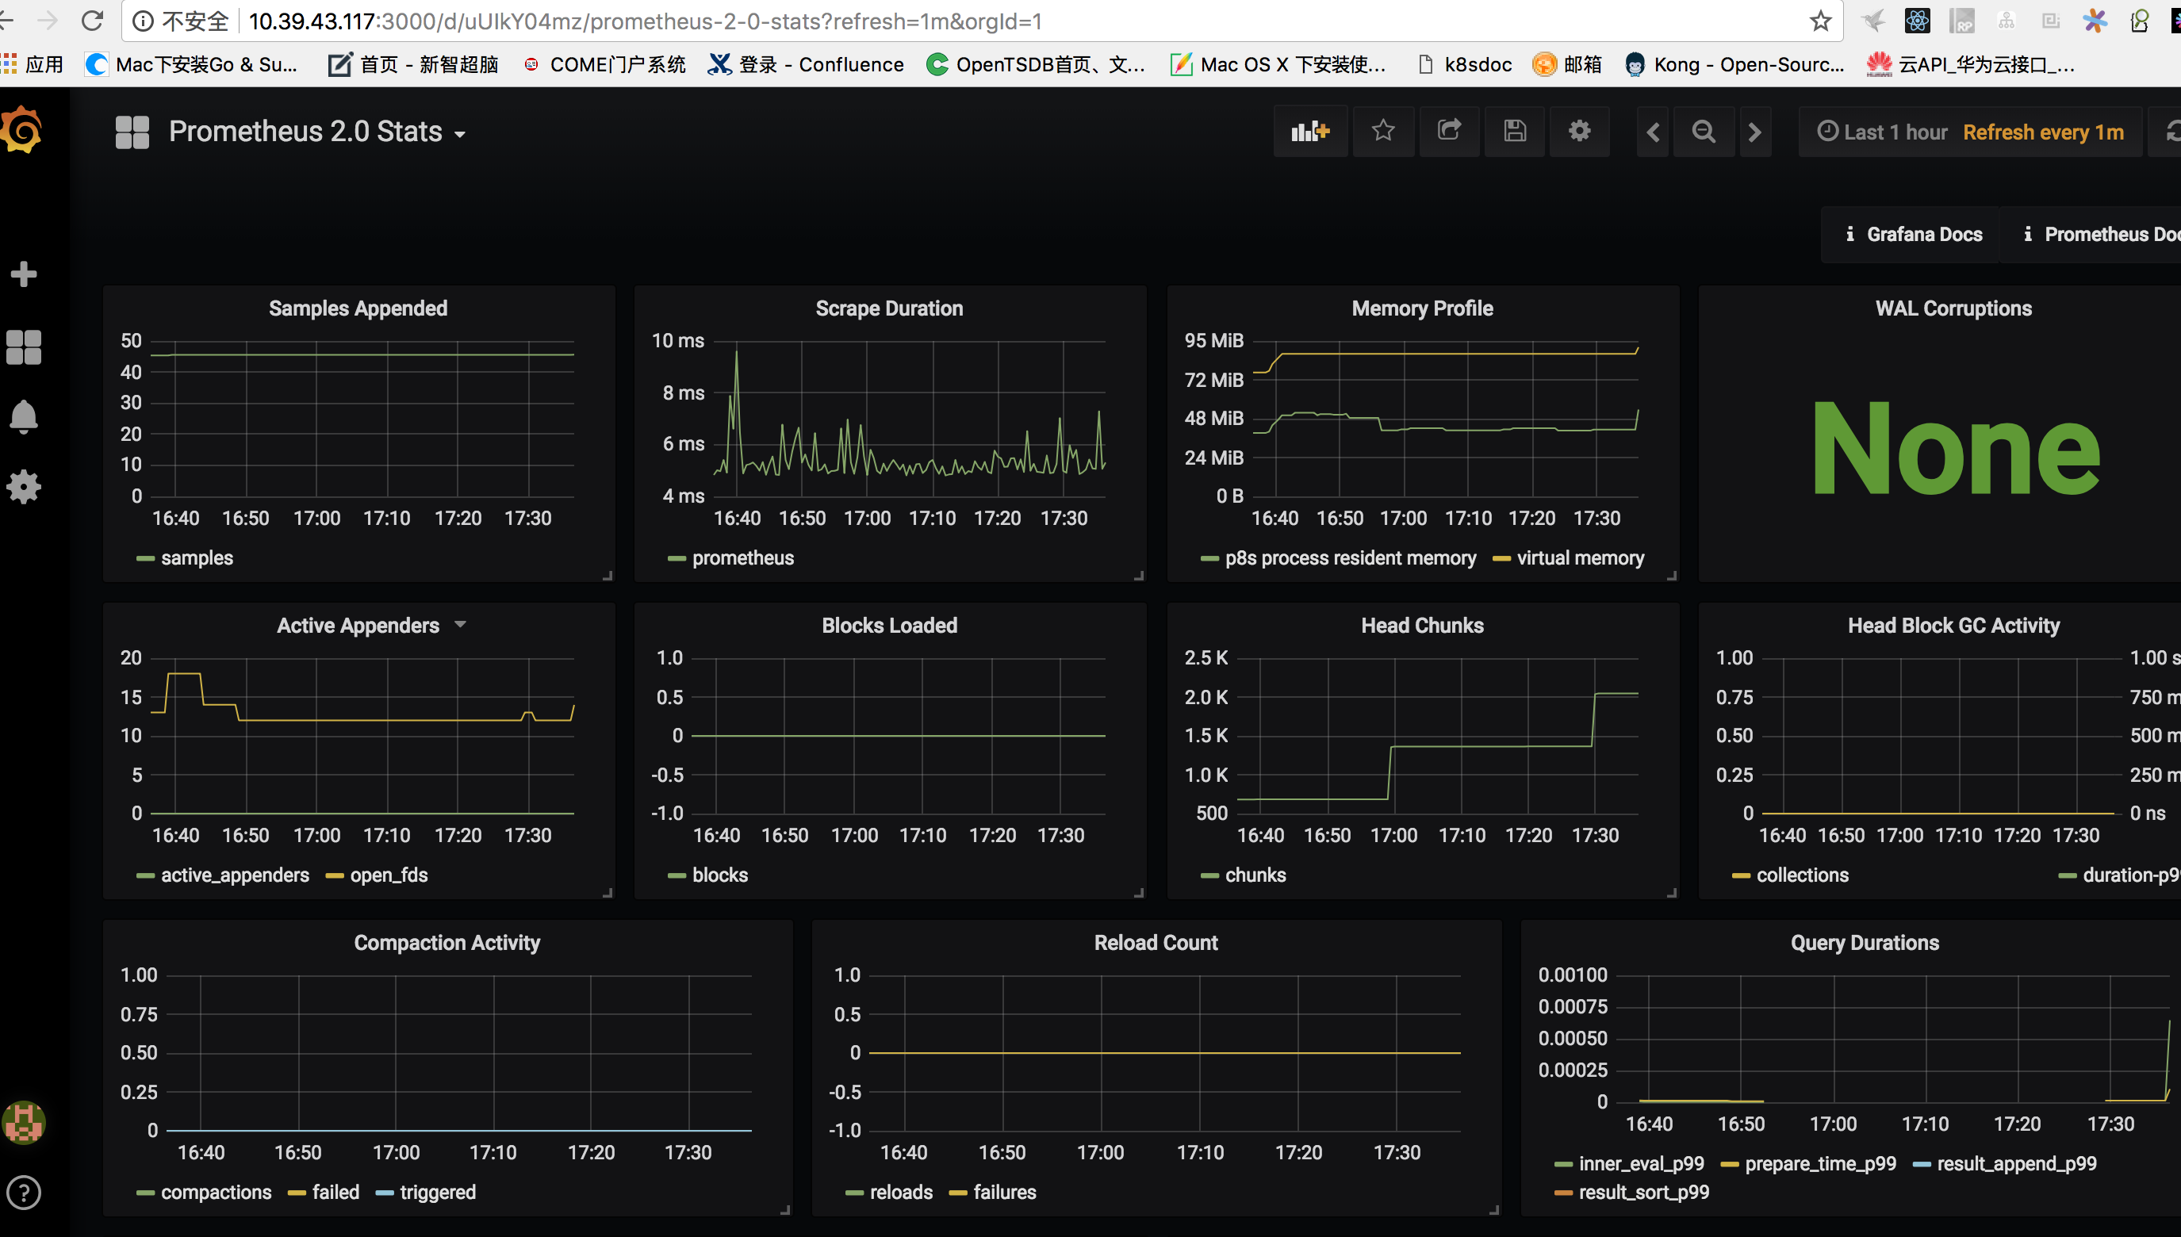Click Refresh every 1m button
This screenshot has height=1237, width=2181.
pyautogui.click(x=2045, y=132)
